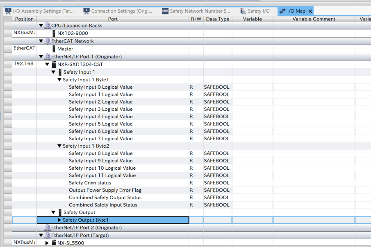This screenshot has height=247, width=371.
Task: Click the Safety Input 1 module icon
Action: click(60, 72)
